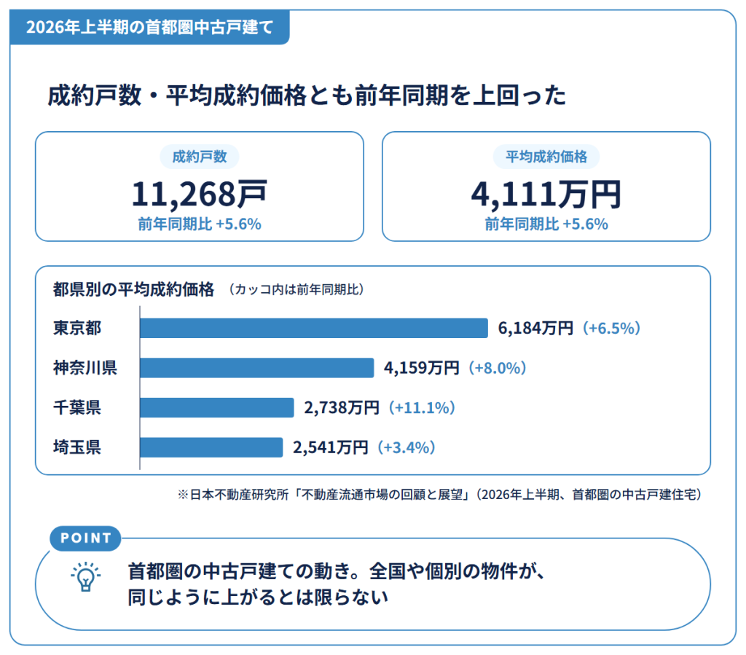
Task: Click the POINT label badge
Action: pos(85,538)
